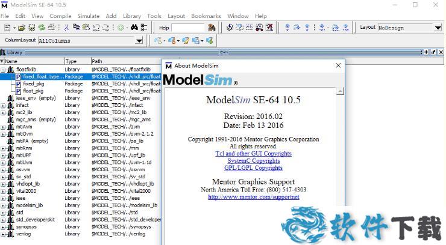The image size is (446, 245).
Task: Click the search icon beside Help field
Action: [211, 28]
